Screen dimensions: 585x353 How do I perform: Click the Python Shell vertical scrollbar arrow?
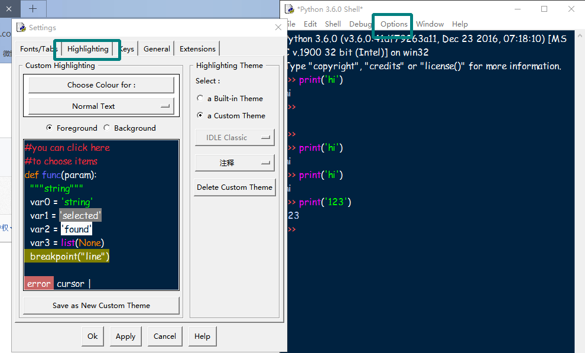point(580,35)
